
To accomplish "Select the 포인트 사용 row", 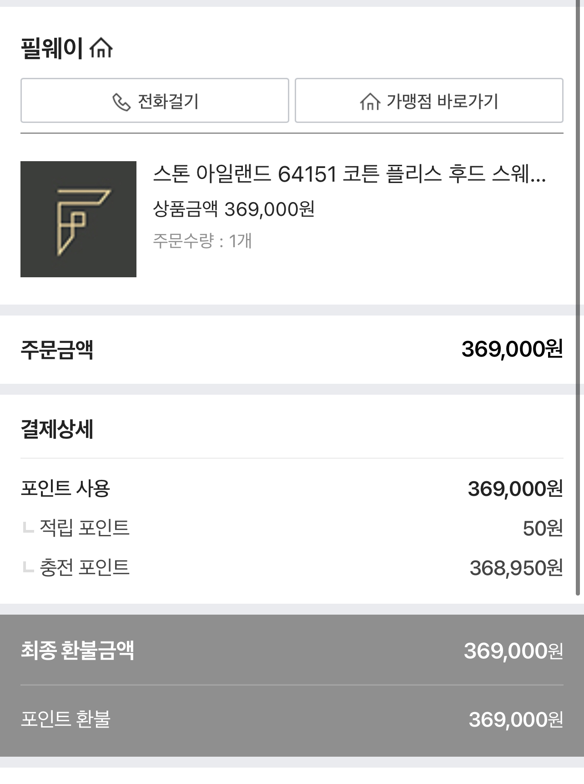I will pos(292,489).
